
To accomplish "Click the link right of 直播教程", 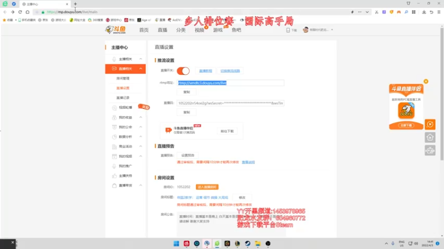I will 230,71.
